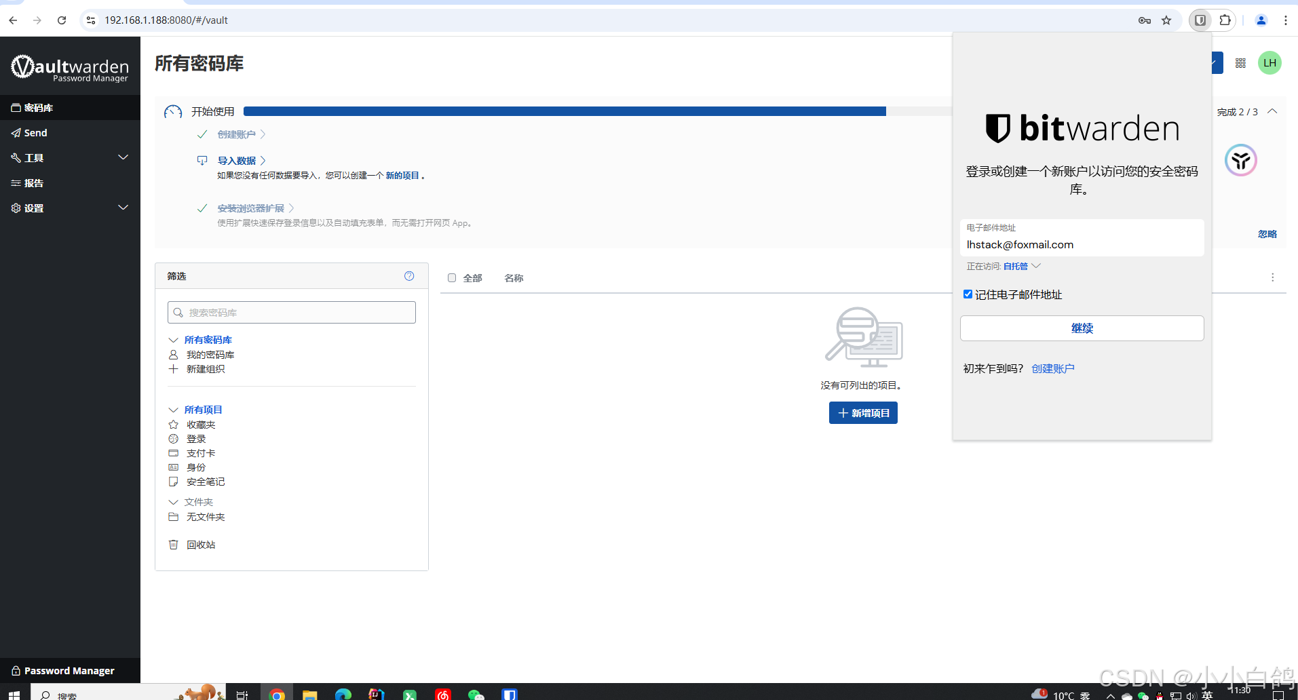Bookmark this page with the star icon
Screen dimensions: 1298x700
click(1166, 20)
